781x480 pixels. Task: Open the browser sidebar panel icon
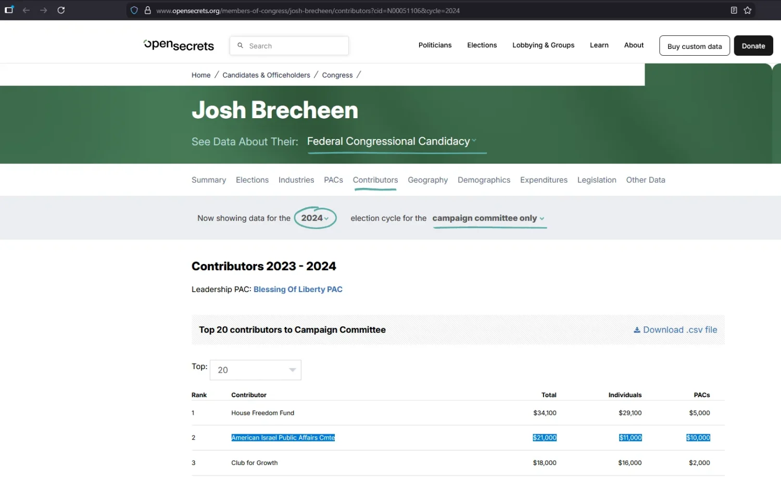coord(9,10)
